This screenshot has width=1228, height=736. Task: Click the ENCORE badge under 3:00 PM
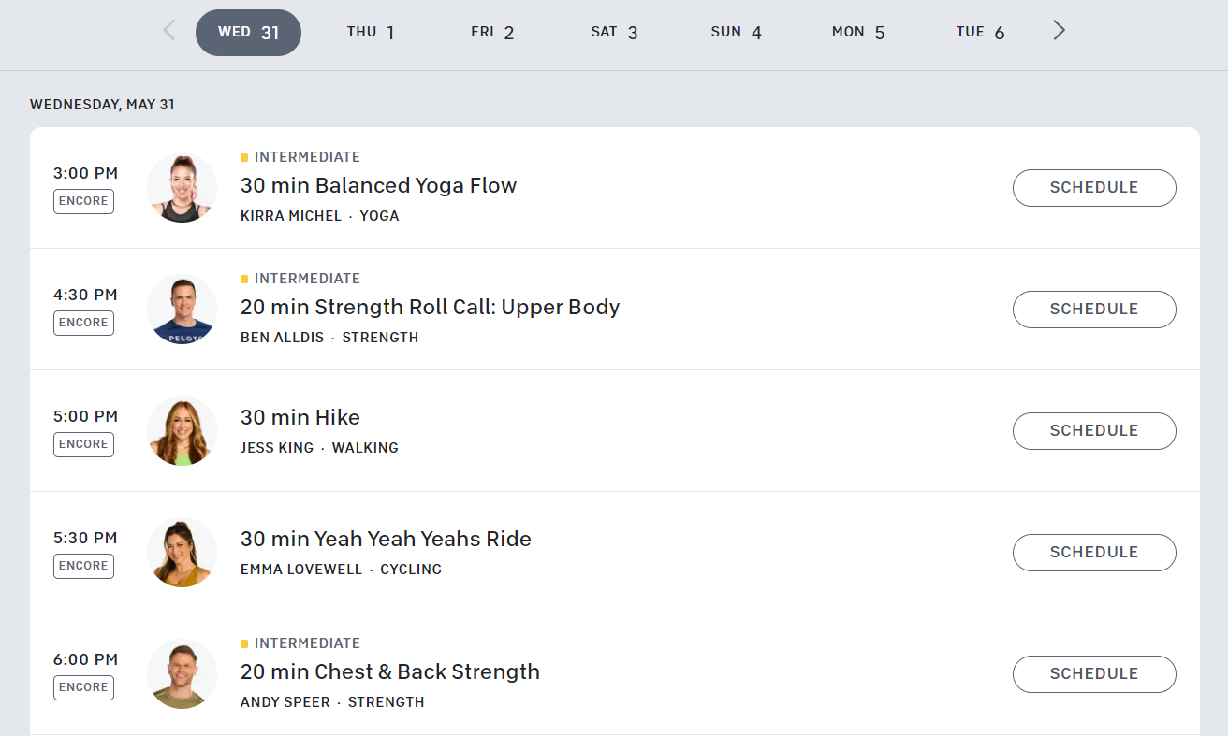[x=83, y=201]
